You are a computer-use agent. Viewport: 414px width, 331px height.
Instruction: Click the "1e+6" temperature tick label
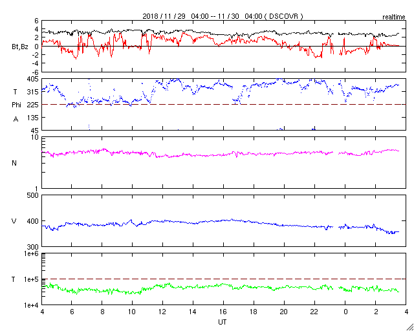[x=31, y=253]
